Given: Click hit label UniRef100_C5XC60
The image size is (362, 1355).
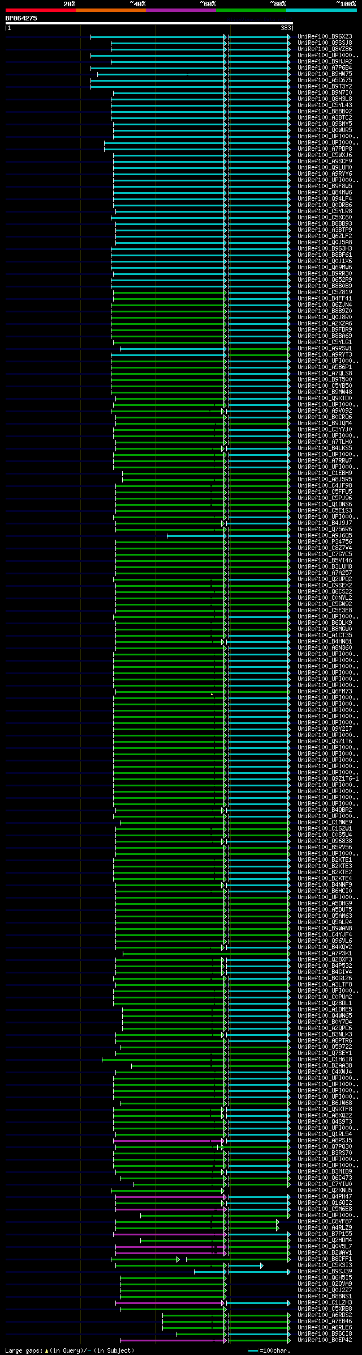Looking at the screenshot, I should pos(325,218).
